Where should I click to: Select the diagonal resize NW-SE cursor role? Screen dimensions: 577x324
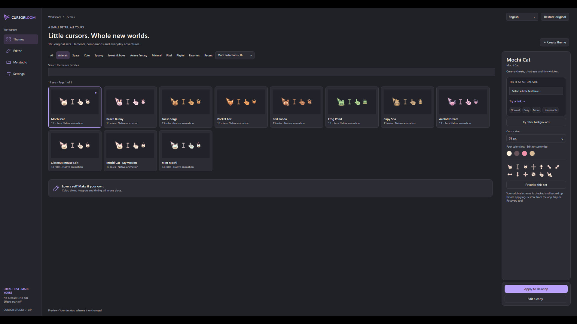coord(549,167)
